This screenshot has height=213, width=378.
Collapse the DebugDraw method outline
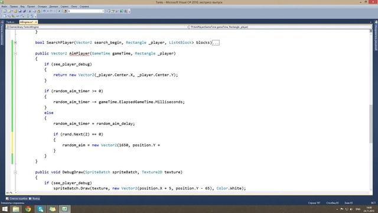[15, 172]
